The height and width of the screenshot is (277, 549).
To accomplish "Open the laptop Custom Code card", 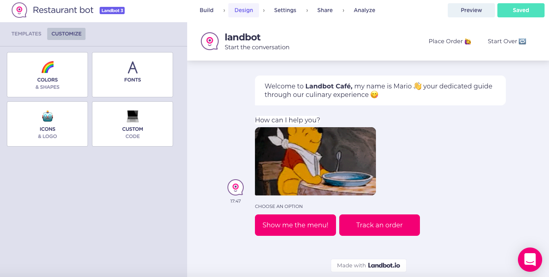I will coord(132,124).
